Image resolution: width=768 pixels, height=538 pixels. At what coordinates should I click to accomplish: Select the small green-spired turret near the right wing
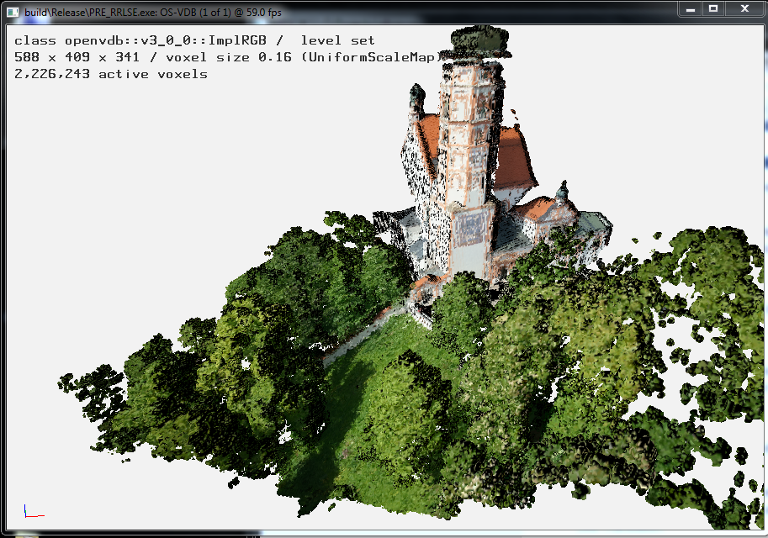562,193
